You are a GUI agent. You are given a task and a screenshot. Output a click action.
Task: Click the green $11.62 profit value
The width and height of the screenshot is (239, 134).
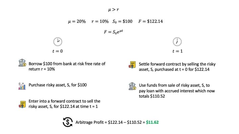click(x=152, y=122)
